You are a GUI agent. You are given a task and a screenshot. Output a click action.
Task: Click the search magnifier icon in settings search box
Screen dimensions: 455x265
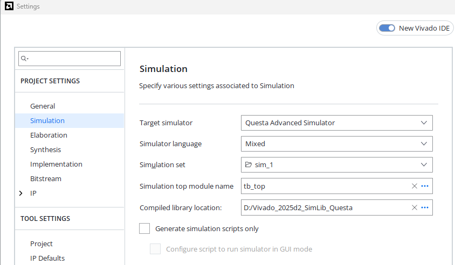pos(24,59)
